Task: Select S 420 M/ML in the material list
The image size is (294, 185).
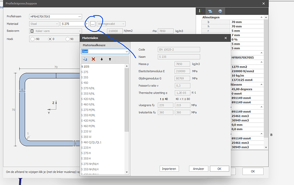Action: [103, 121]
